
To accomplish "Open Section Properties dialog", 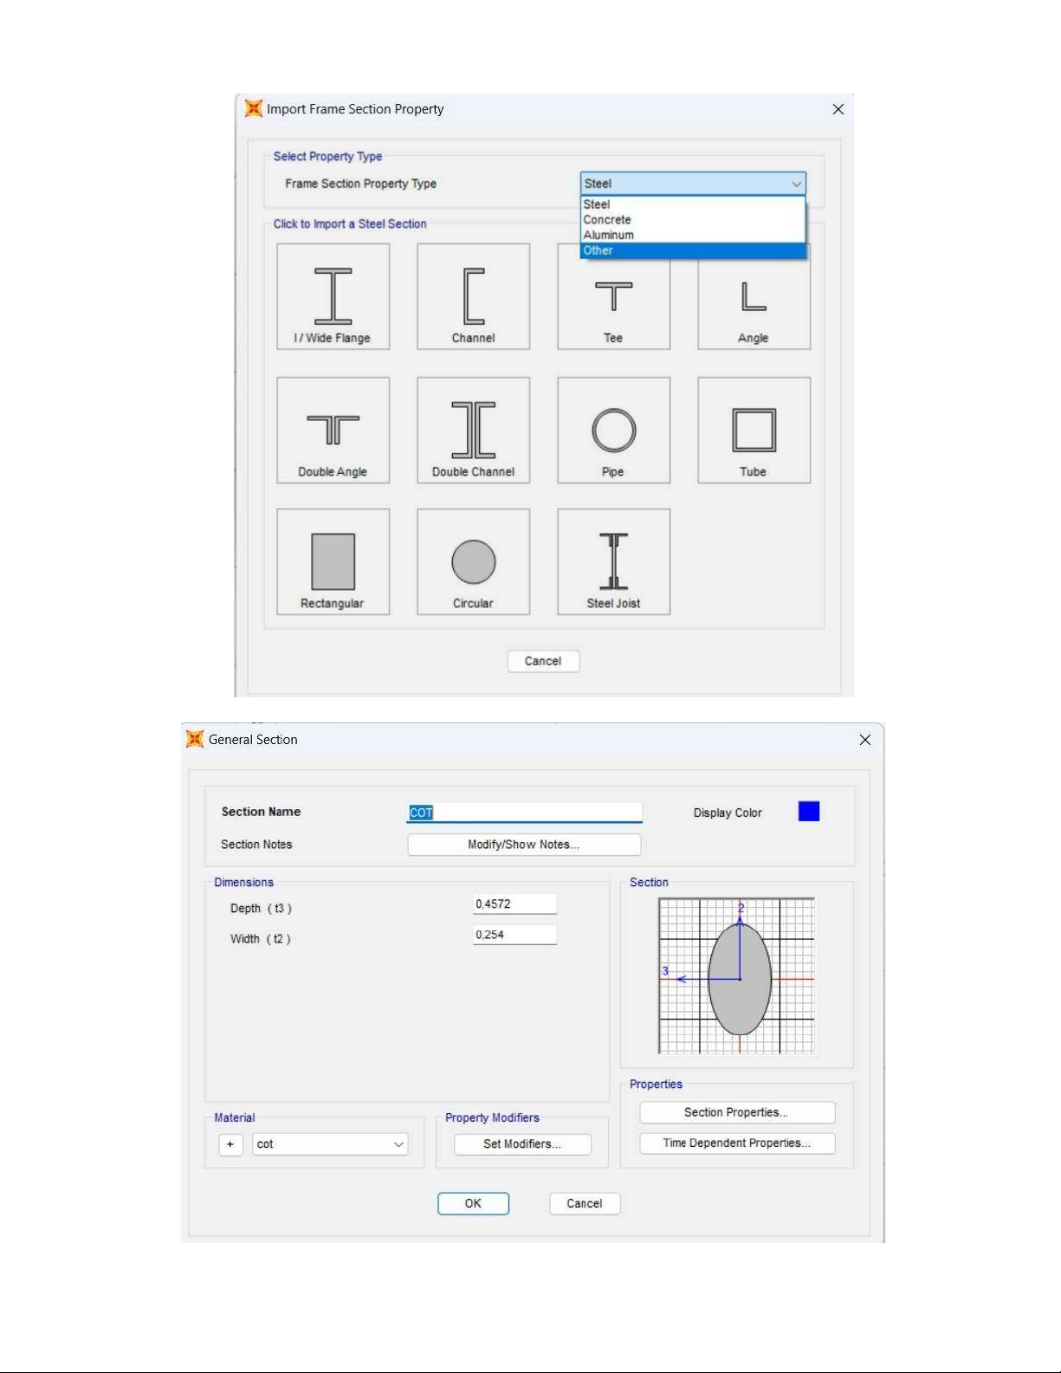I will (x=736, y=1112).
